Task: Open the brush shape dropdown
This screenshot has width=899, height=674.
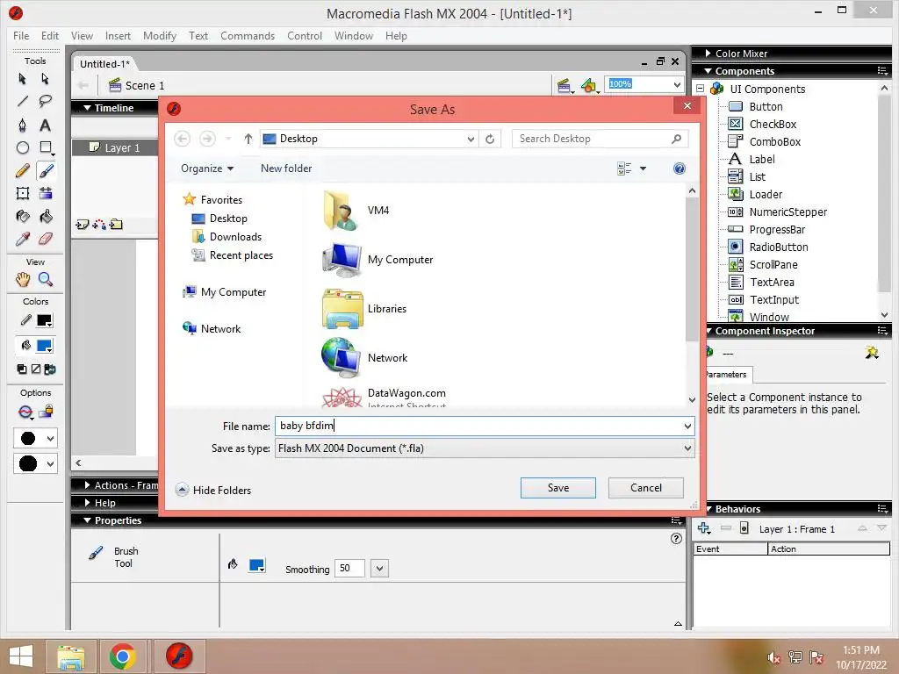Action: pyautogui.click(x=35, y=463)
